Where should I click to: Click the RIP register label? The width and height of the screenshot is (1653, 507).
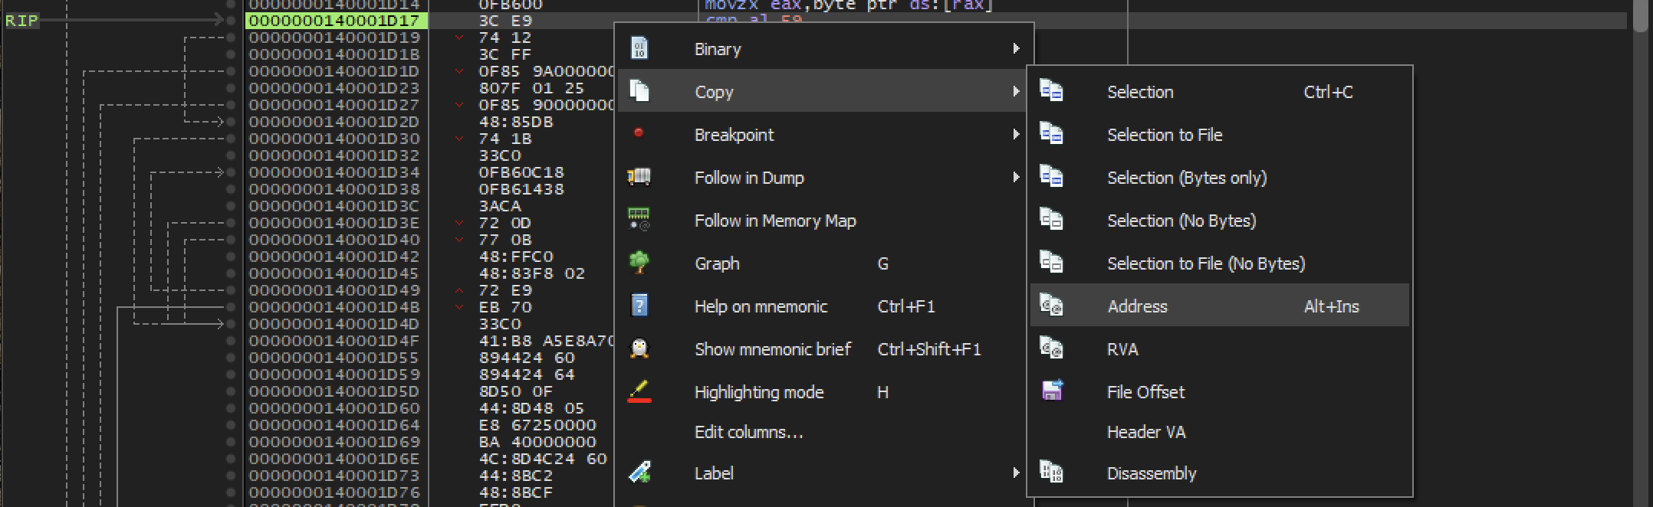(x=21, y=21)
